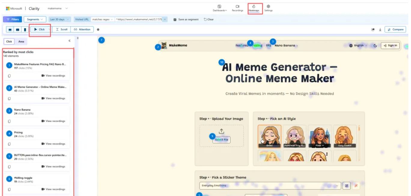The height and width of the screenshot is (196, 411).
Task: Copy icon for Pricing element card
Action: pyautogui.click(x=9, y=144)
